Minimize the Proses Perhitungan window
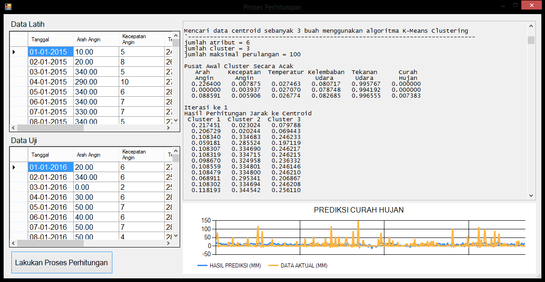 (x=503, y=6)
